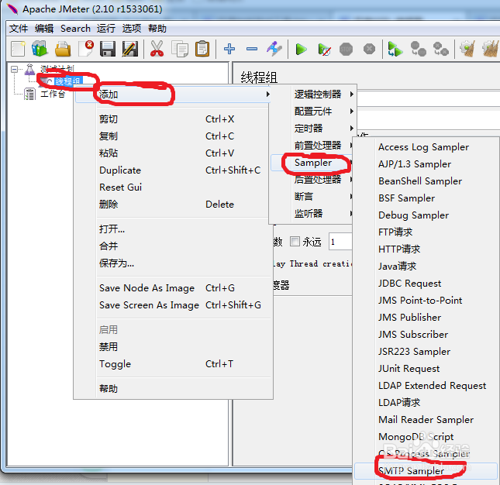Image resolution: width=500 pixels, height=485 pixels.
Task: Click the Save As pencil icon
Action: coord(130,49)
